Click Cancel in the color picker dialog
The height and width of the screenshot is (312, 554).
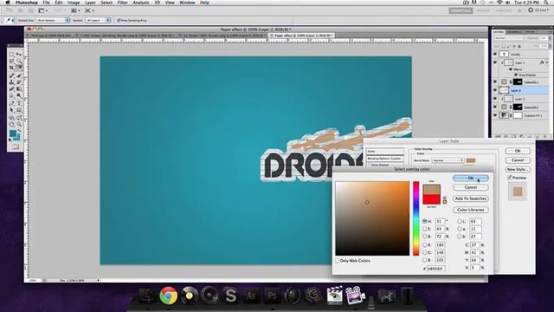(x=471, y=187)
